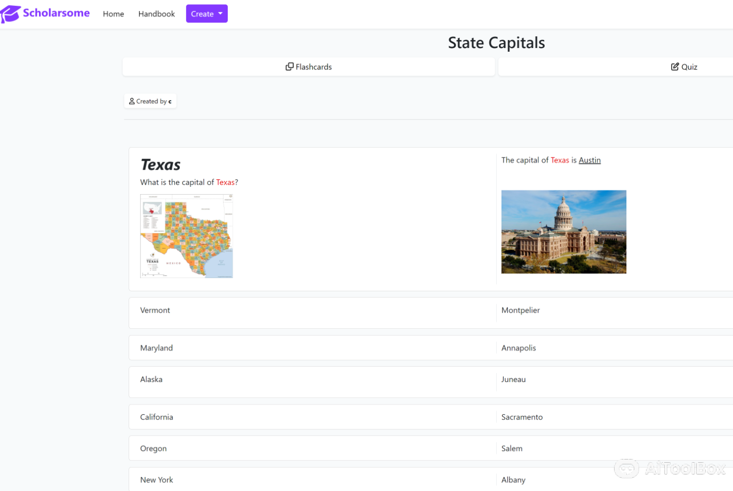
Task: Click the Quiz pencil edit icon
Action: [x=675, y=67]
